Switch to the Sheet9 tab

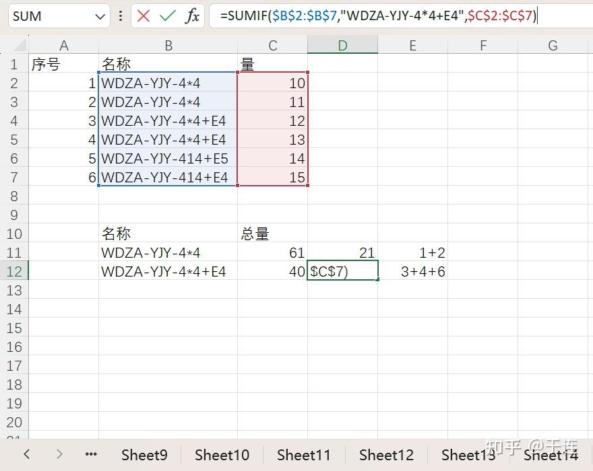(144, 455)
